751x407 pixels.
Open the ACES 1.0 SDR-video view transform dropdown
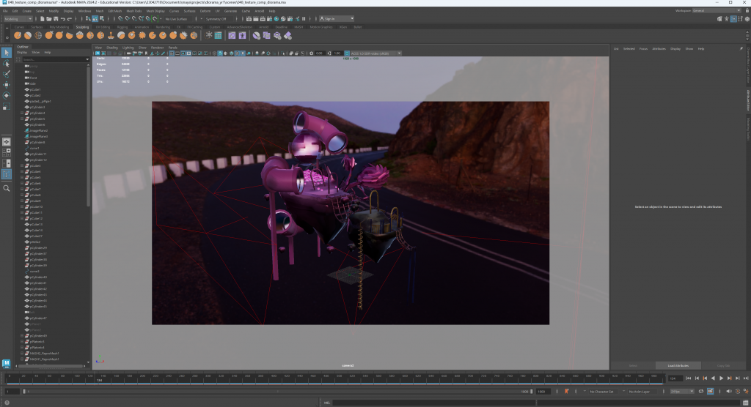pos(376,53)
